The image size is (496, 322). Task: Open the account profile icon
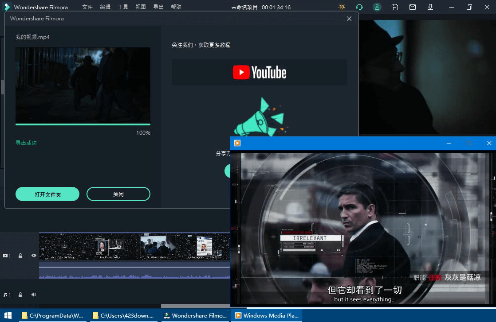(x=377, y=7)
